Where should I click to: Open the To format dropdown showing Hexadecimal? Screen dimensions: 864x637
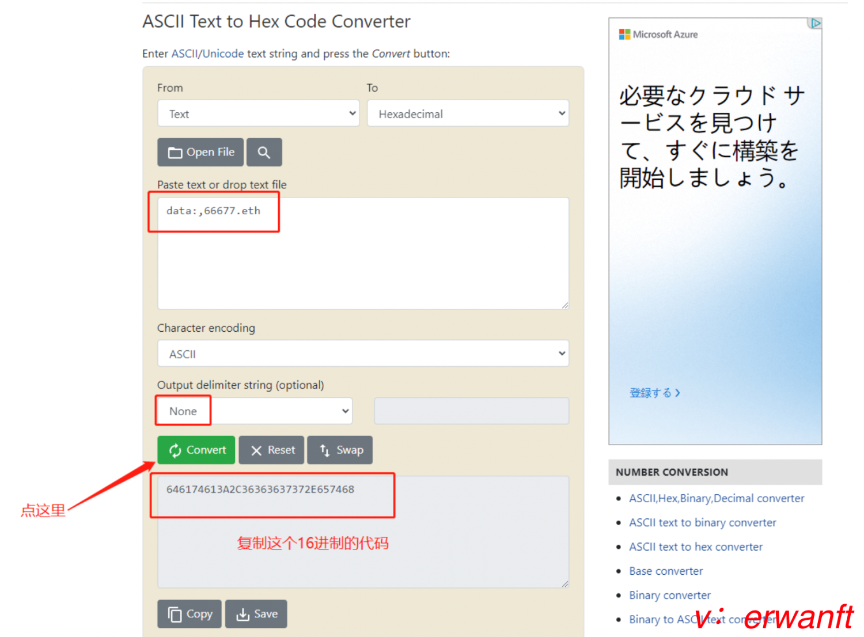(468, 113)
